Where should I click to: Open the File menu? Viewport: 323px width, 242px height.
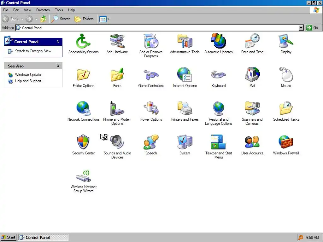pyautogui.click(x=6, y=10)
